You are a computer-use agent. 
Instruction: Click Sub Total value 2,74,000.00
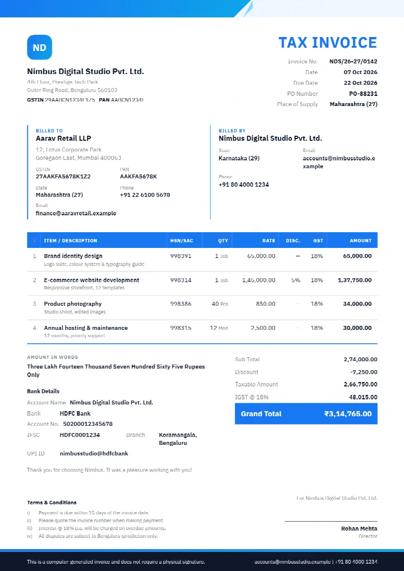pyautogui.click(x=361, y=360)
